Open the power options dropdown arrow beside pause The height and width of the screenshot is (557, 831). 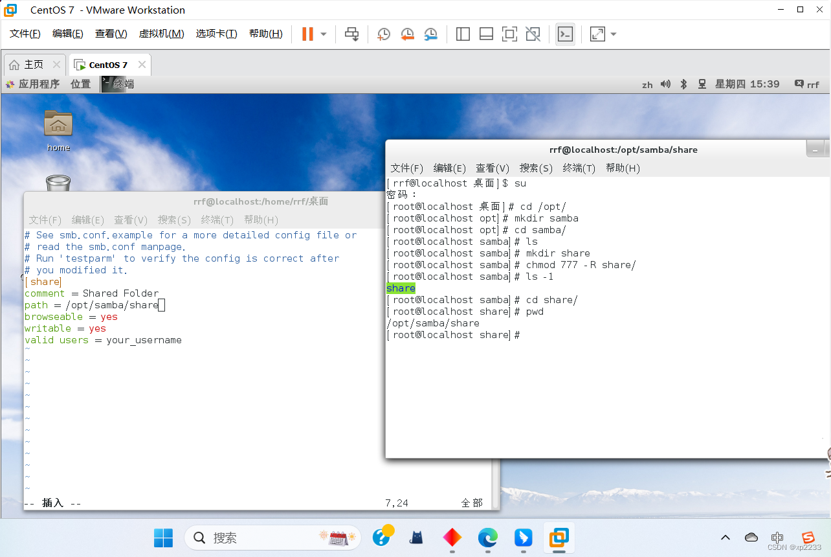pos(324,34)
